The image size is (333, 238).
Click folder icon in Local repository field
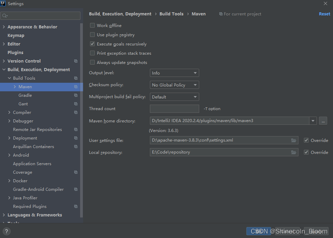point(294,152)
